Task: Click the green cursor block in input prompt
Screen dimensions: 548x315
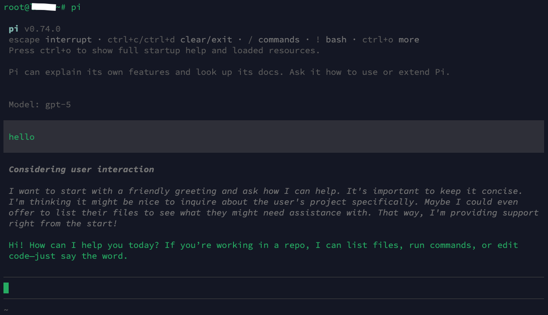Action: [x=6, y=288]
